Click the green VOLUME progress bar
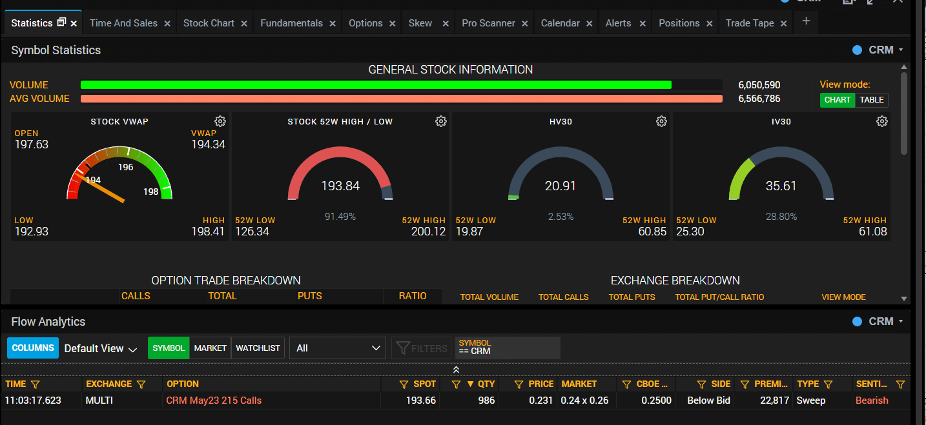This screenshot has height=425, width=926. pyautogui.click(x=376, y=85)
